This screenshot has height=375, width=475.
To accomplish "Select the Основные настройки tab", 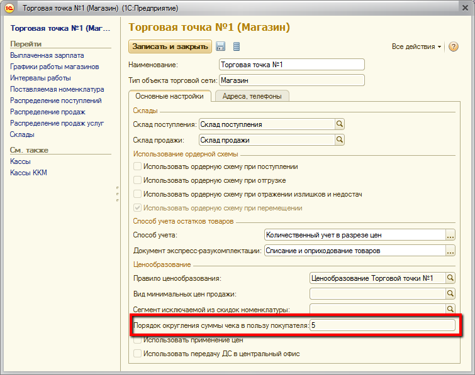I will pyautogui.click(x=169, y=96).
